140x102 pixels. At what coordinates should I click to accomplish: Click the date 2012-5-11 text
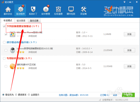pos(87,36)
